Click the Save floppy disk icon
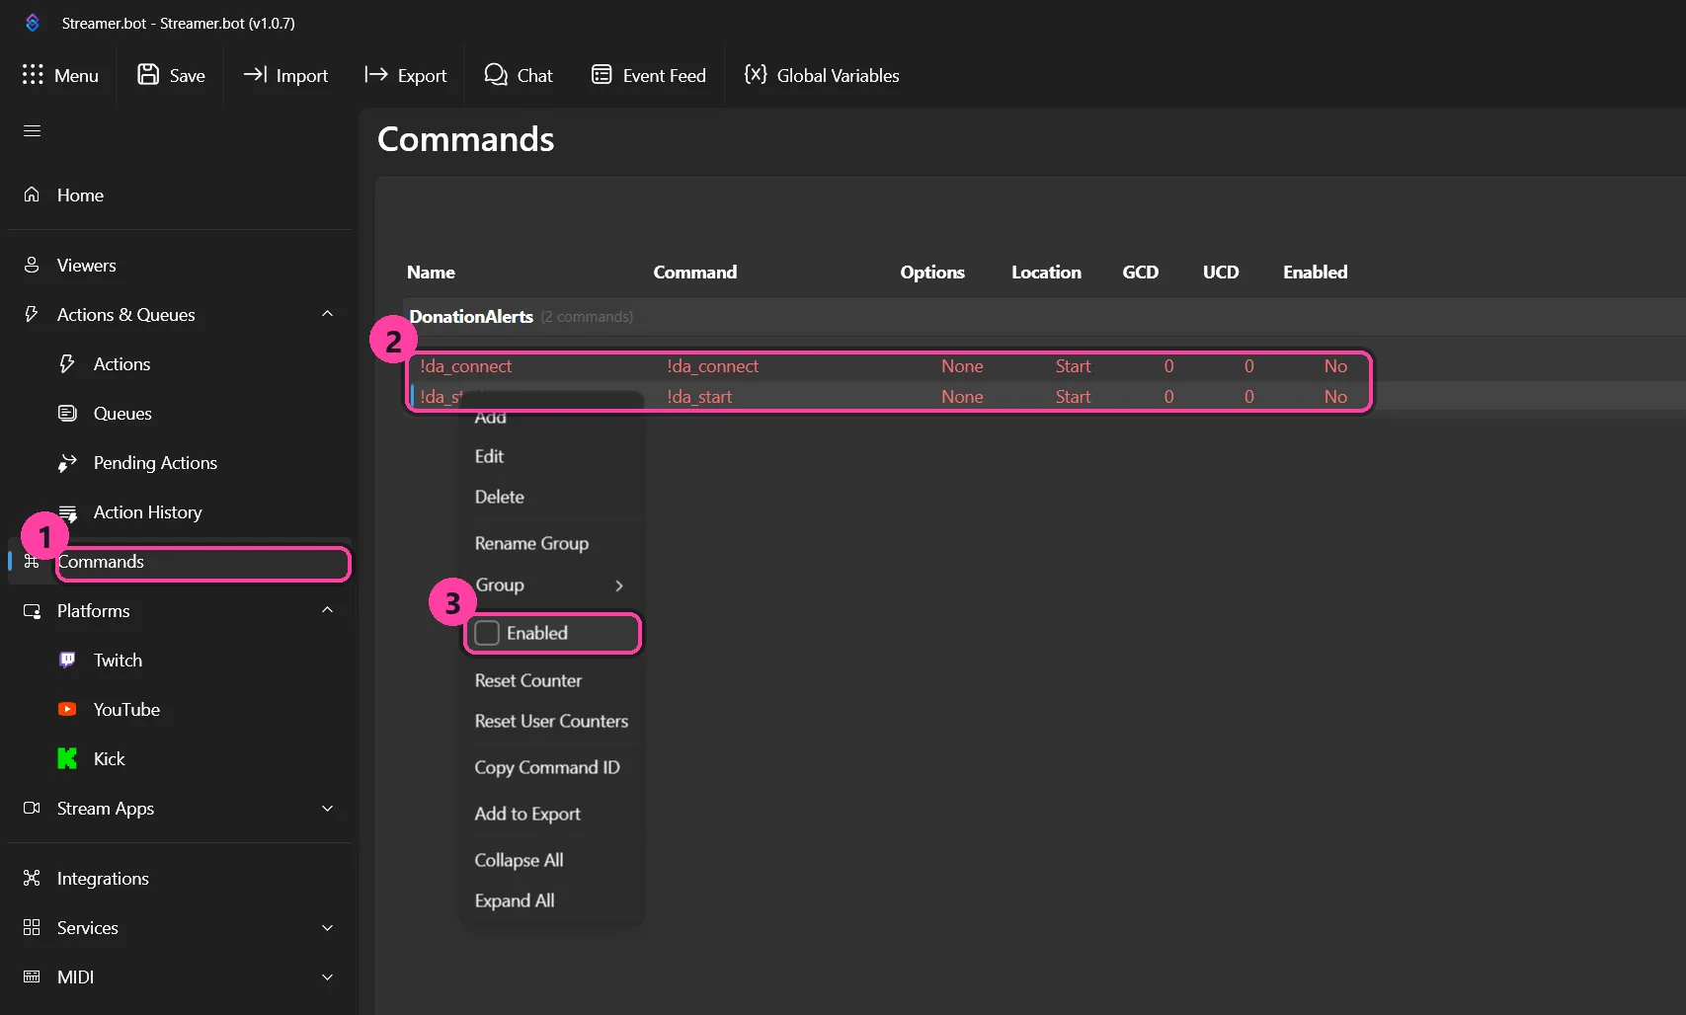The width and height of the screenshot is (1686, 1015). pyautogui.click(x=148, y=75)
